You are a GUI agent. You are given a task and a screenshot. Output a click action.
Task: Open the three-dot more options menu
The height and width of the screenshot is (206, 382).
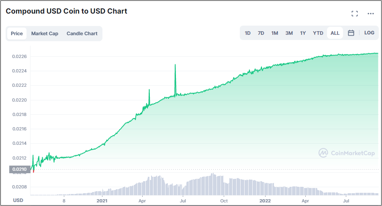tap(371, 14)
